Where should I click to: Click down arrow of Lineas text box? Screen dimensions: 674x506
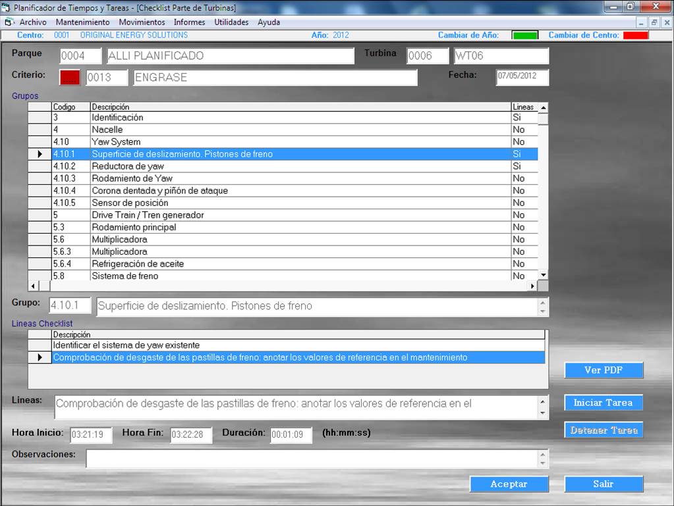click(x=543, y=413)
